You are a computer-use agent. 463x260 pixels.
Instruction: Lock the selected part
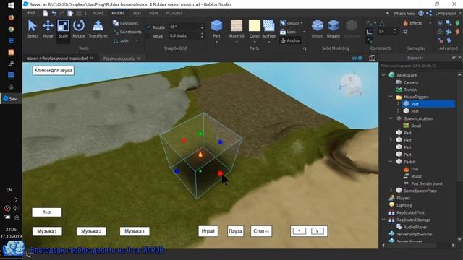tap(288, 32)
